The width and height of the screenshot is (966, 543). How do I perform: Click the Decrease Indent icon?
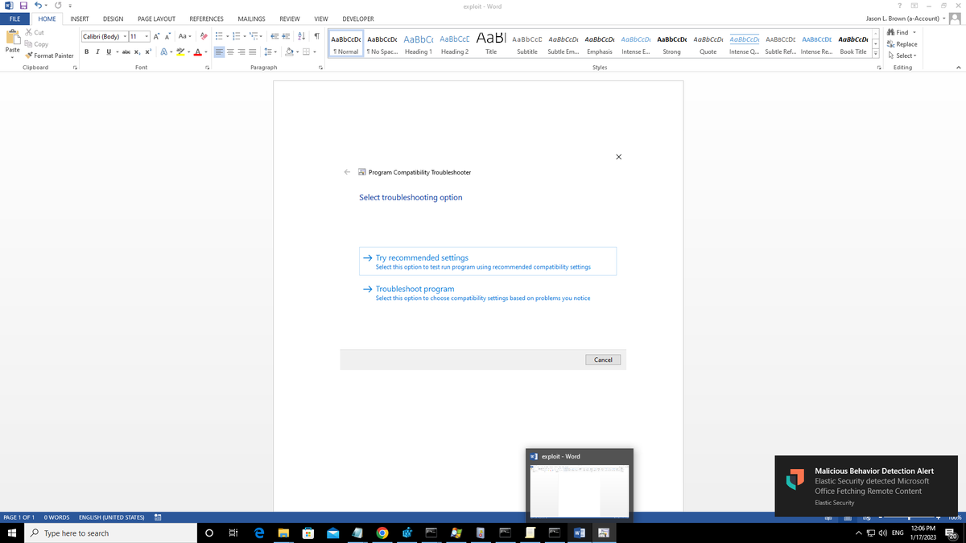[x=275, y=36]
